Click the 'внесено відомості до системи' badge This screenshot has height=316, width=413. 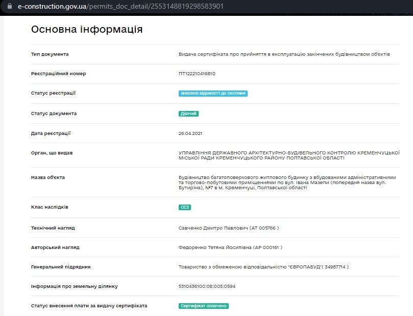tap(213, 93)
